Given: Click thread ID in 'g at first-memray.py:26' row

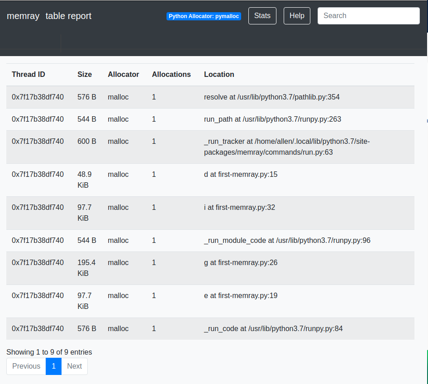Looking at the screenshot, I should click(38, 262).
